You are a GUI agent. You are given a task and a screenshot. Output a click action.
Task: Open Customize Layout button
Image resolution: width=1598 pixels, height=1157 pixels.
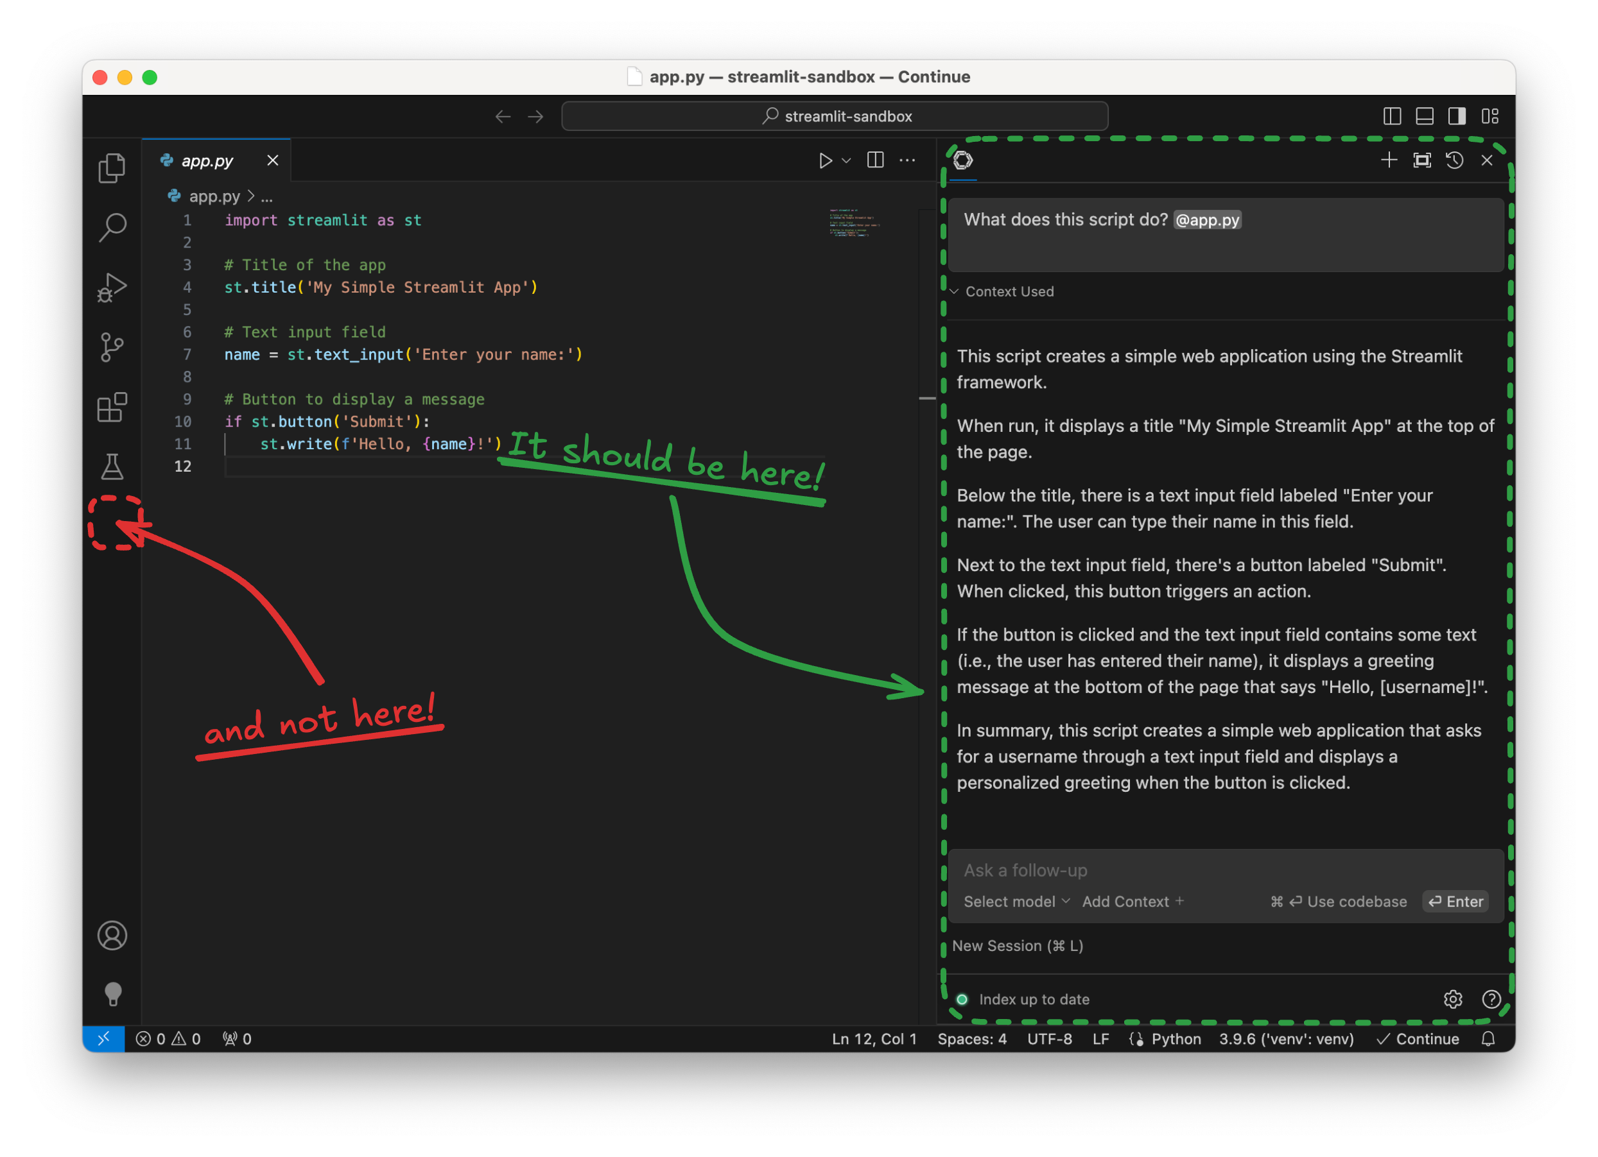coord(1489,116)
